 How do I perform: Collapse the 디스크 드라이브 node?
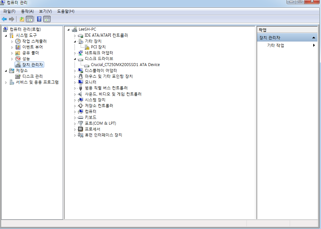pyautogui.click(x=75, y=59)
